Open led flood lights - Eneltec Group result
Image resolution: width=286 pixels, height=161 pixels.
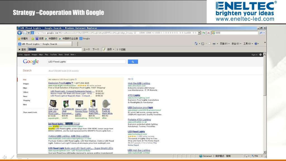pyautogui.click(x=64, y=124)
